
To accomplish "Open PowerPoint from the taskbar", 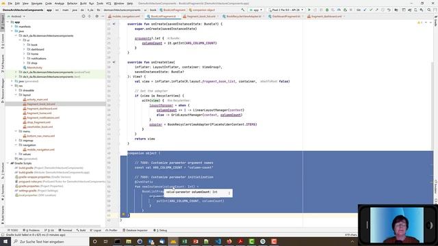I will [196, 241].
